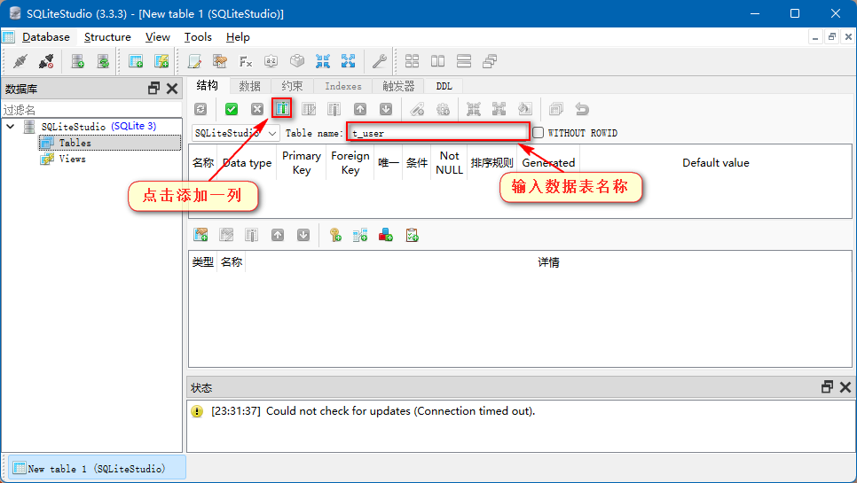Open the DDL history icon
The height and width of the screenshot is (483, 857).
(x=220, y=61)
